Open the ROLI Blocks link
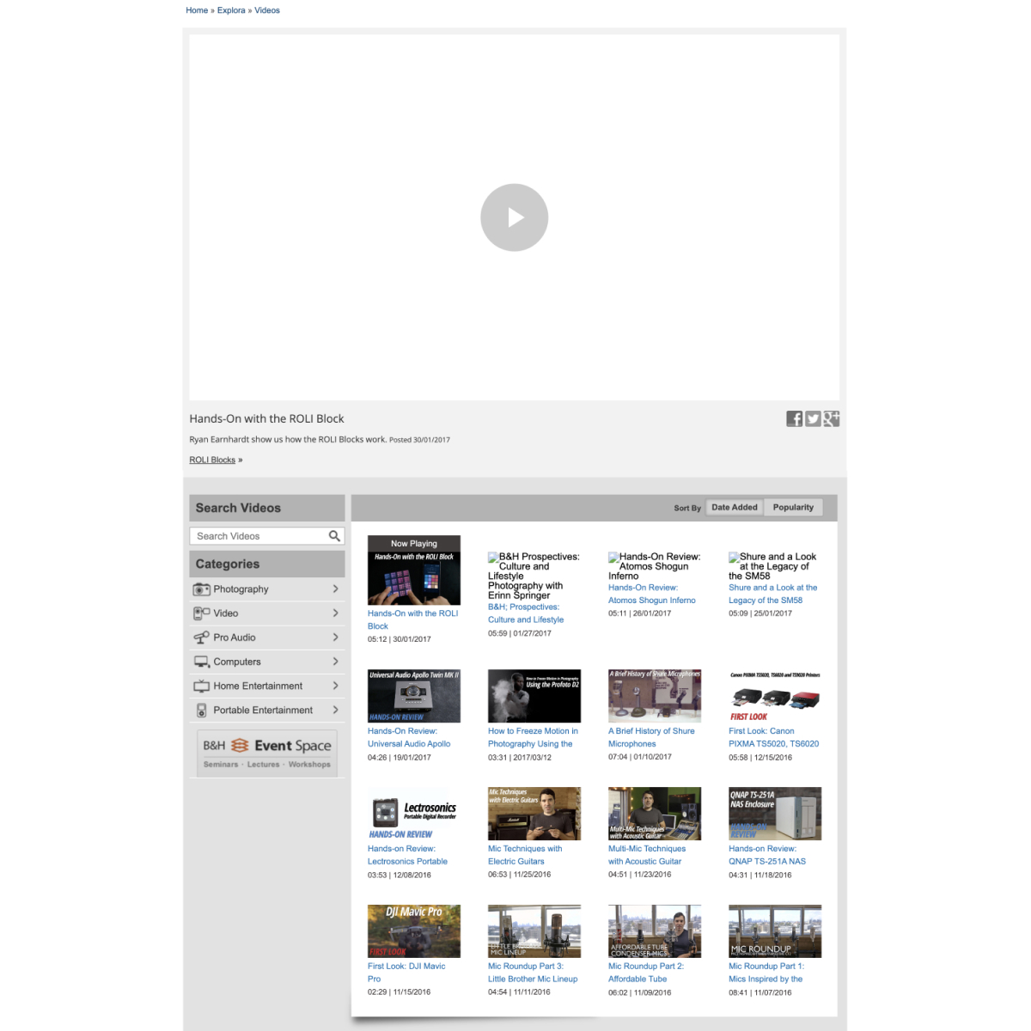 click(212, 460)
